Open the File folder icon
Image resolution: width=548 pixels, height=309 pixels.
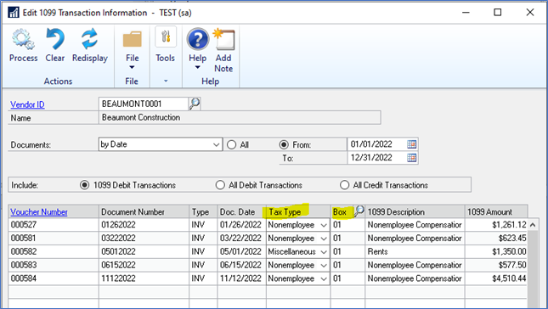[132, 39]
